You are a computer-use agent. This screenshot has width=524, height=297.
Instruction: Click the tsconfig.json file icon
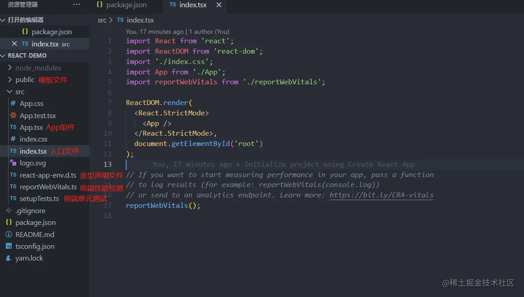pos(9,247)
